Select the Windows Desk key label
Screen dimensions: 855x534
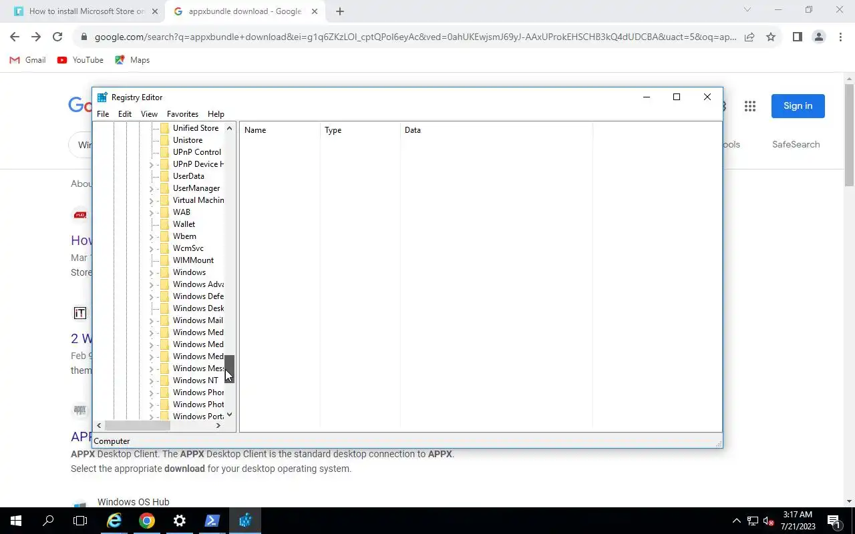pyautogui.click(x=198, y=308)
